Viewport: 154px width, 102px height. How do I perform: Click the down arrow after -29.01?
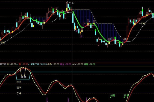[17, 64]
